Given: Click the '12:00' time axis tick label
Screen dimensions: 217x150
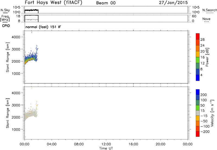Looking at the screenshot, I should pos(106,144).
